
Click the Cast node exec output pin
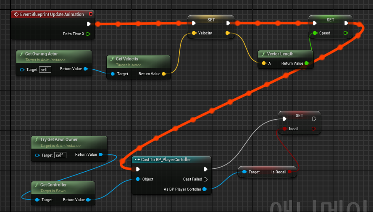coord(205,169)
